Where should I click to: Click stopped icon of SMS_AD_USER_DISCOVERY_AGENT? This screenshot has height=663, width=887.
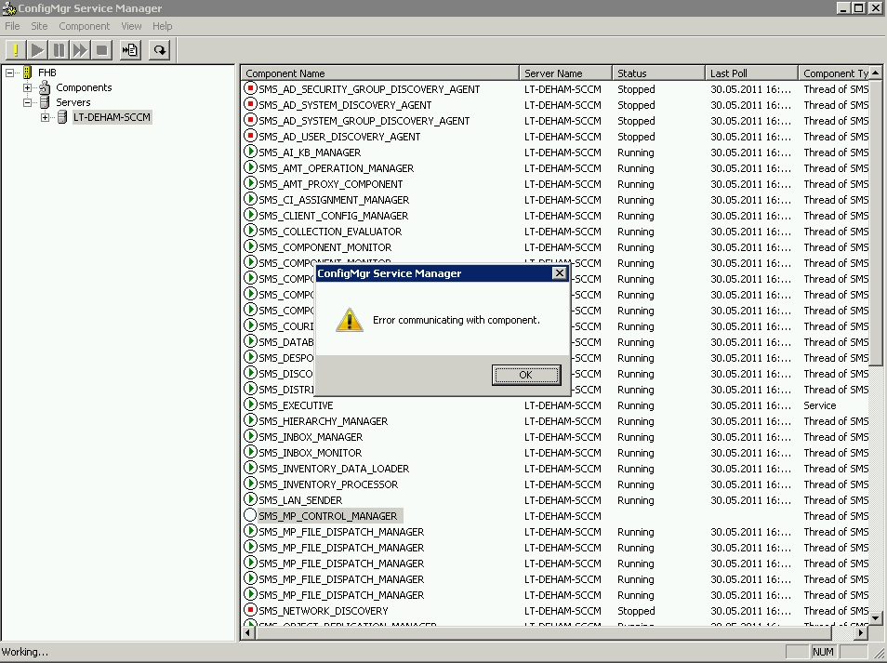point(250,137)
